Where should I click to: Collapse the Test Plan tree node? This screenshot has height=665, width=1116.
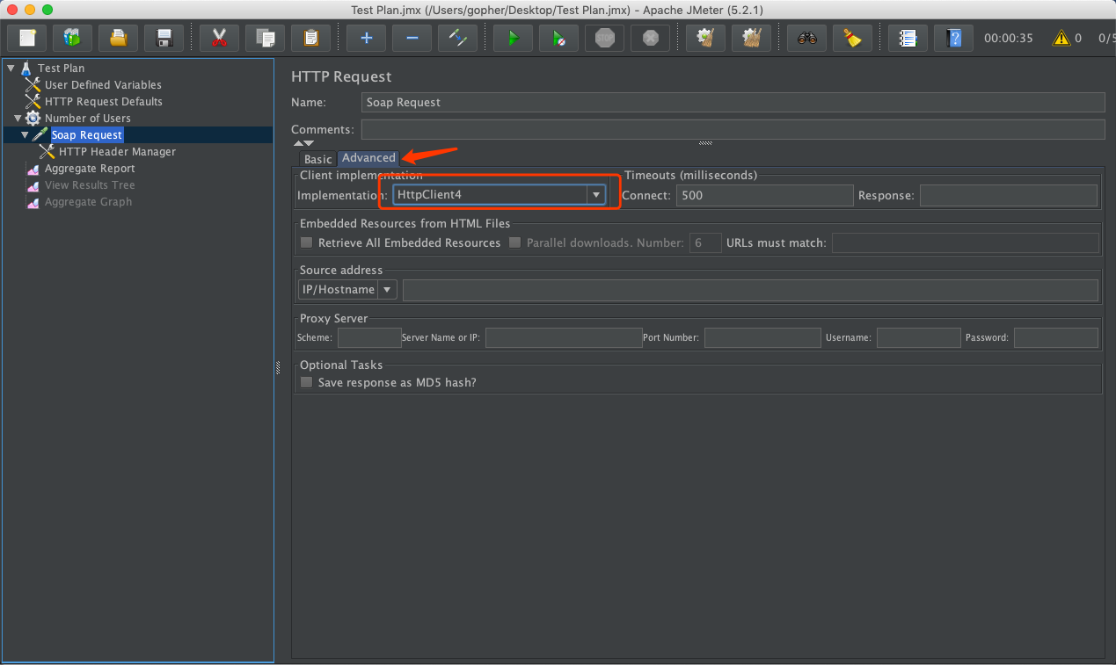11,68
